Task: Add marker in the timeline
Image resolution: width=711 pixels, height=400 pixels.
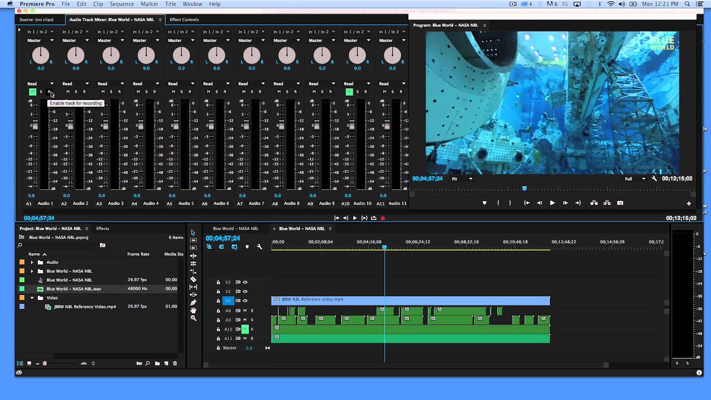Action: (x=247, y=247)
